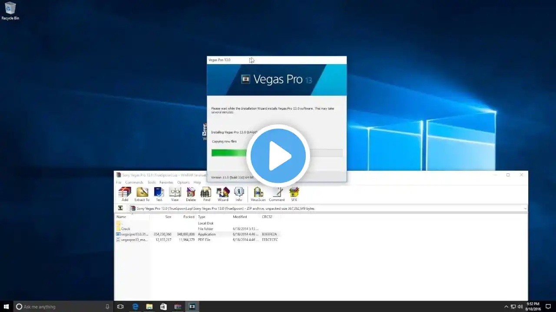Sort WinRAR files by Packed column
The height and width of the screenshot is (312, 556).
pos(185,217)
